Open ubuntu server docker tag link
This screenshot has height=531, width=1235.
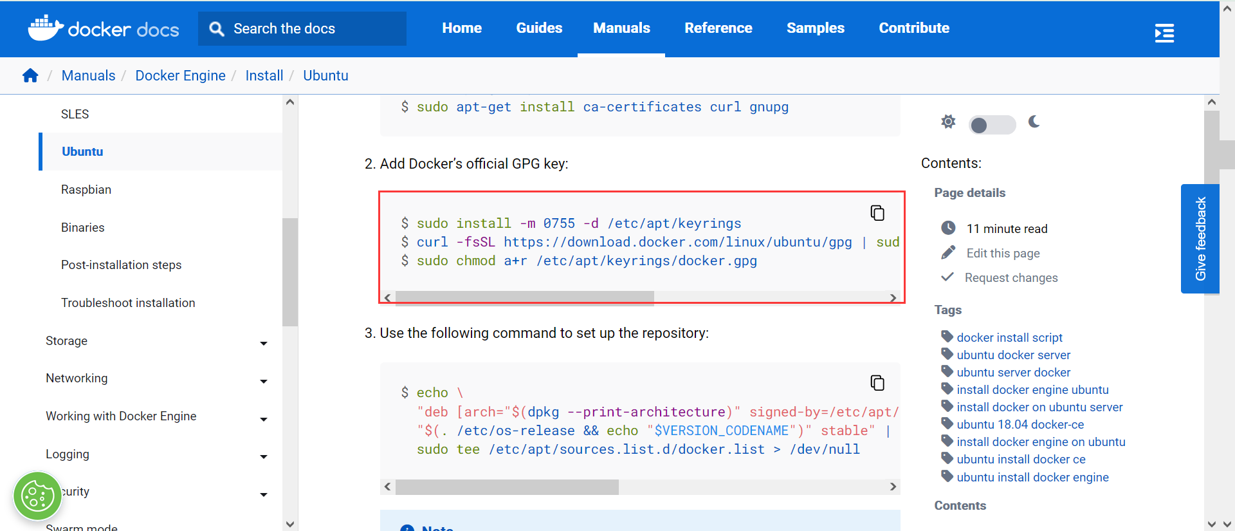point(1013,372)
